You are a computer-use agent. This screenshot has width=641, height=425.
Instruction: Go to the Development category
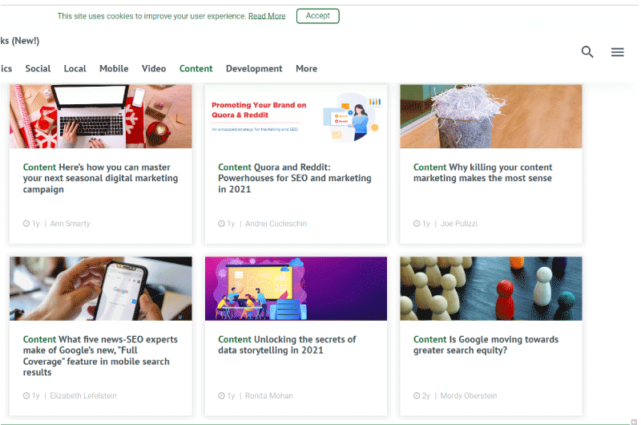pyautogui.click(x=254, y=69)
